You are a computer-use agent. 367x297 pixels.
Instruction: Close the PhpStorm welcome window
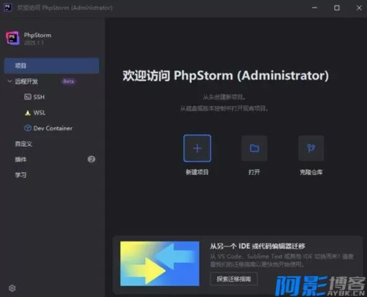point(359,7)
